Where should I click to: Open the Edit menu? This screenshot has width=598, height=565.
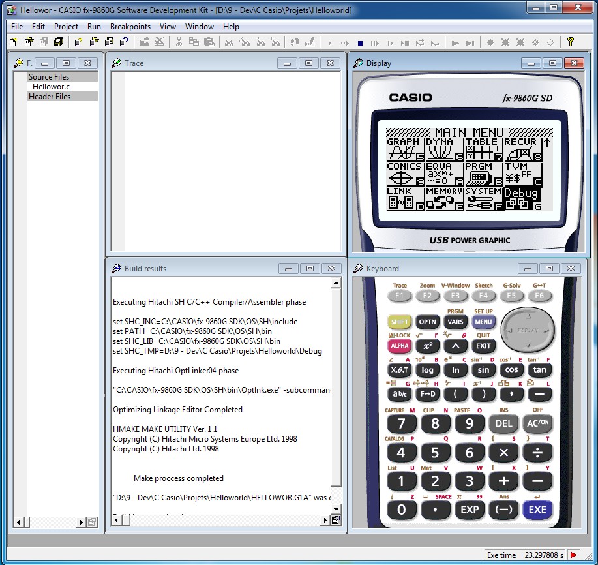pos(38,27)
